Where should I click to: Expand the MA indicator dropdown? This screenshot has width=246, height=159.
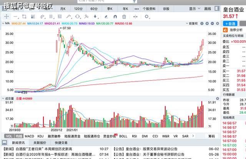click(3, 23)
